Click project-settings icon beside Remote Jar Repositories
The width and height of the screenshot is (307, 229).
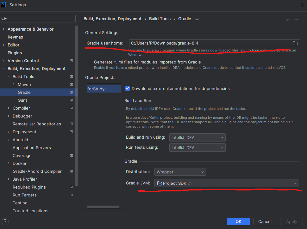click(72, 124)
